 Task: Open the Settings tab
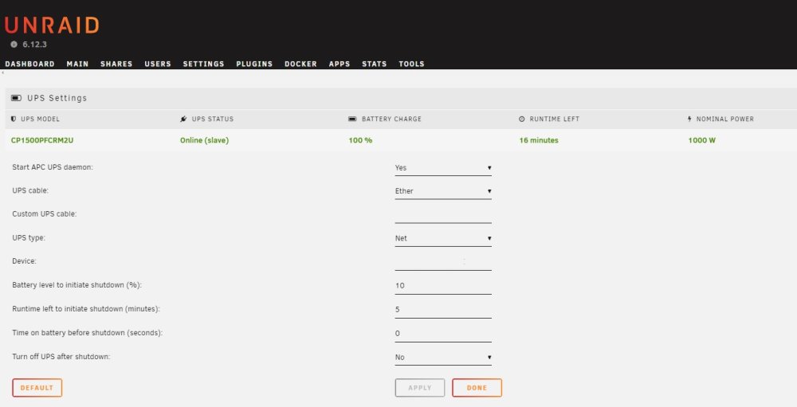(203, 64)
